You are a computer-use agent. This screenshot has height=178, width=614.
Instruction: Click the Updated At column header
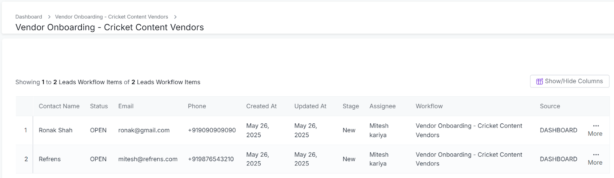click(310, 106)
